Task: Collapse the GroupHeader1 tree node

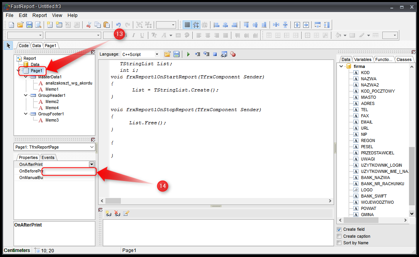Action: point(25,95)
